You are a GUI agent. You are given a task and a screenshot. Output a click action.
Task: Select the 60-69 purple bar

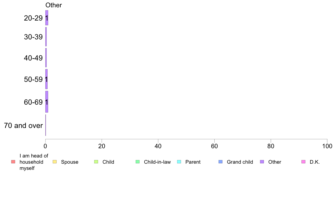click(x=47, y=102)
